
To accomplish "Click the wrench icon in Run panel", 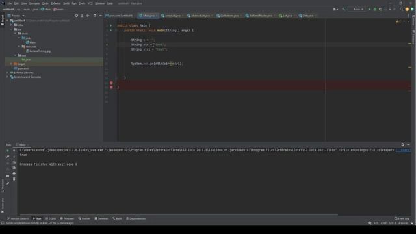I will 8,157.
